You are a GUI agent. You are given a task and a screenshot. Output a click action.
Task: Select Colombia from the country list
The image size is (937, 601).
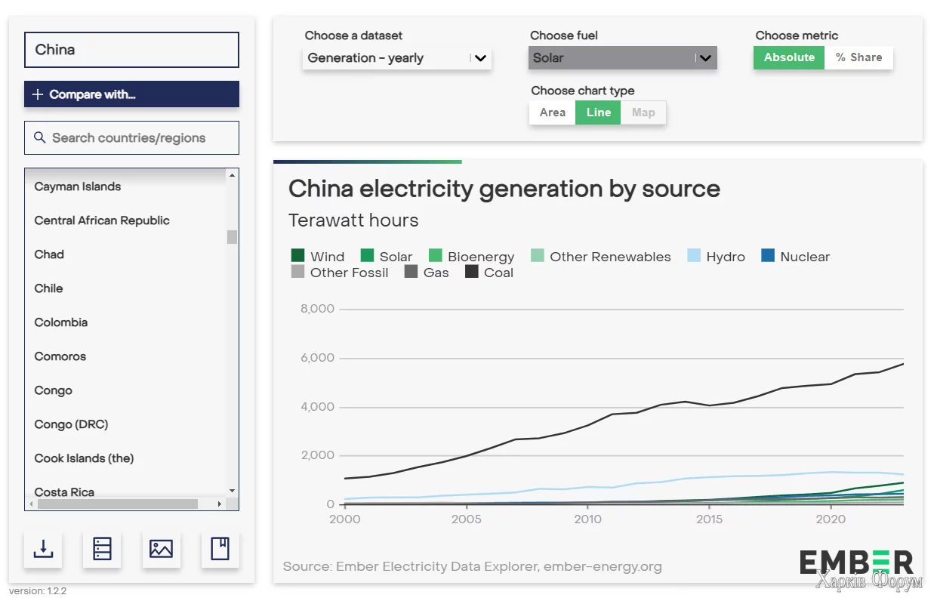pos(61,322)
